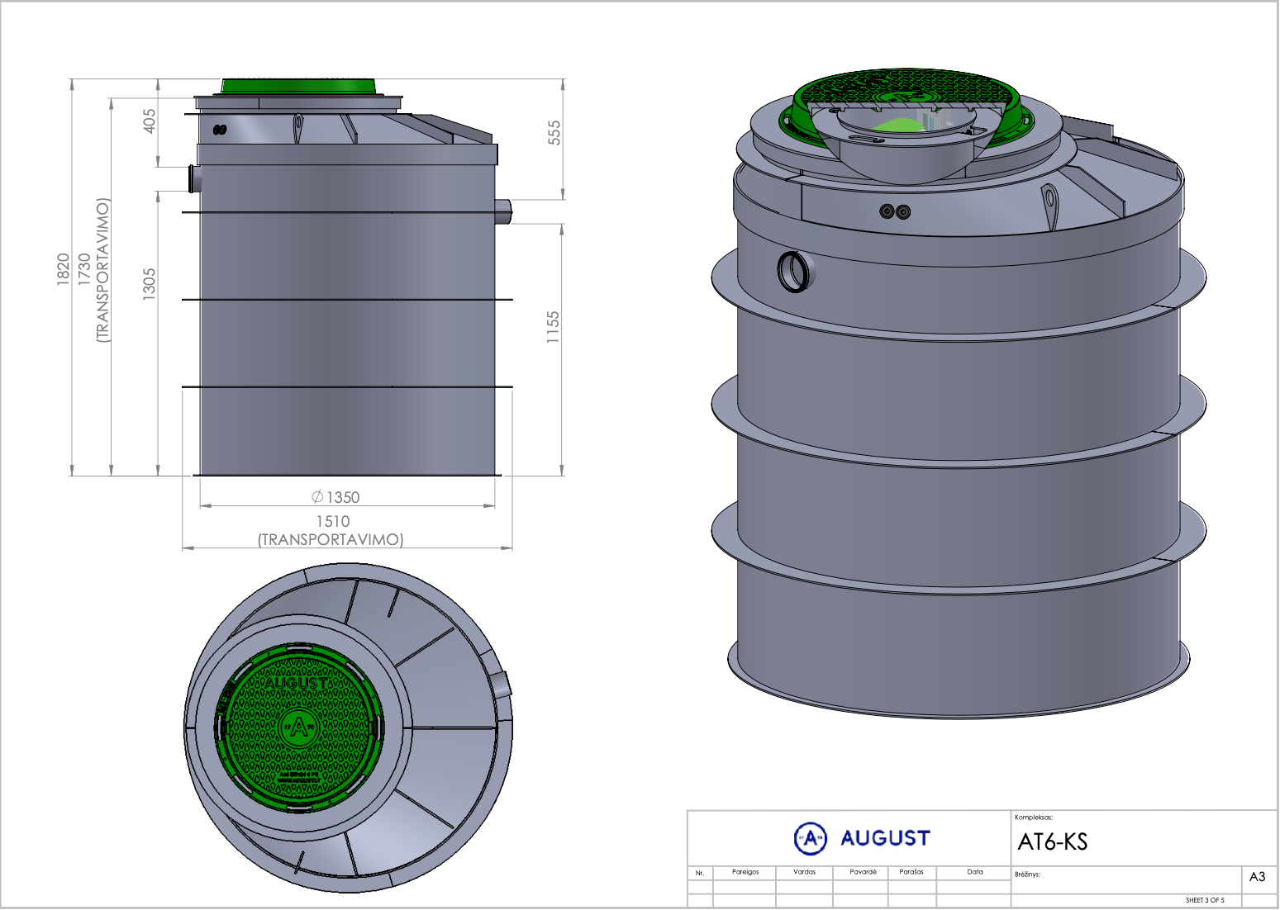Image resolution: width=1280 pixels, height=910 pixels.
Task: Select the 1510 transportavimo width dimension
Action: pyautogui.click(x=331, y=530)
